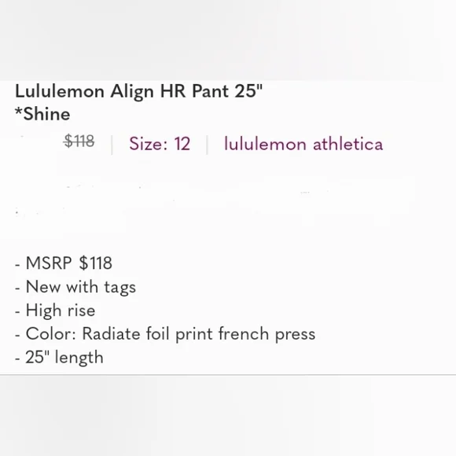The height and width of the screenshot is (456, 456).
Task: Click the word "tags" in description
Action: point(120,288)
